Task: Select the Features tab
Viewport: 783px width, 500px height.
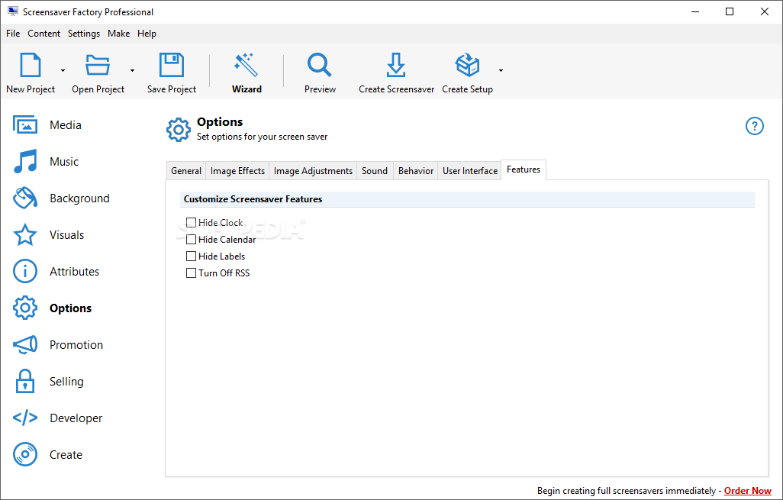Action: (524, 169)
